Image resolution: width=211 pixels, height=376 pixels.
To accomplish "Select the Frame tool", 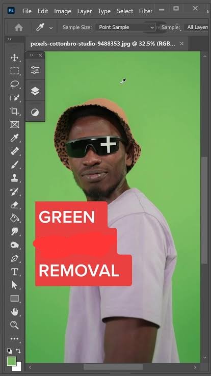I will click(x=14, y=124).
